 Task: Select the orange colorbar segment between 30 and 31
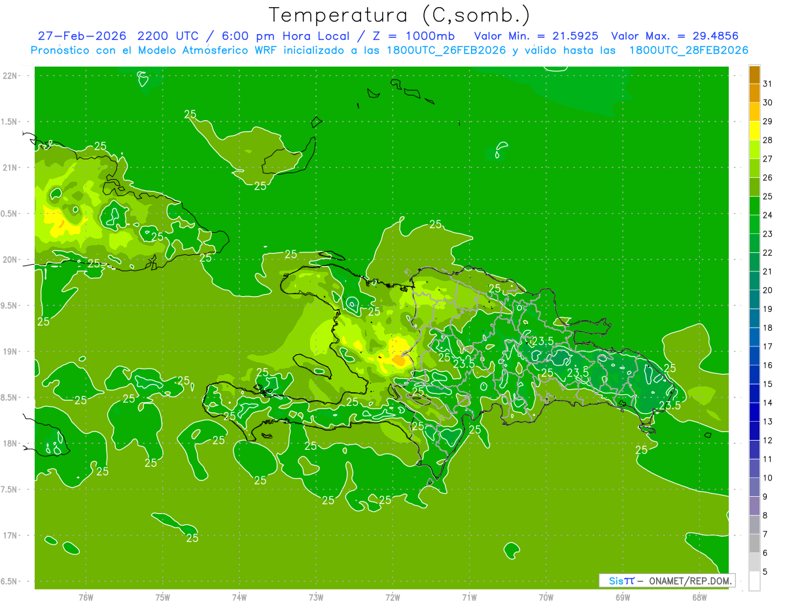coord(754,93)
